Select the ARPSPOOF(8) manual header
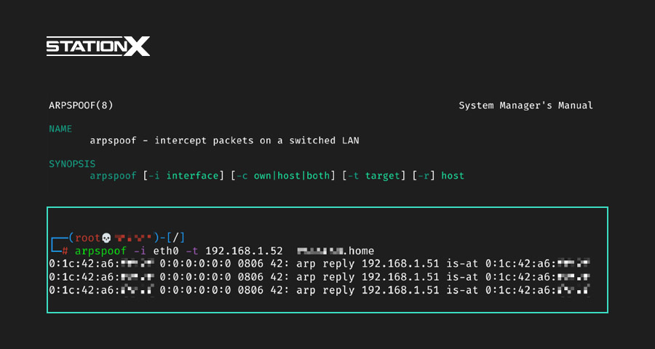655x349 pixels. pos(81,105)
